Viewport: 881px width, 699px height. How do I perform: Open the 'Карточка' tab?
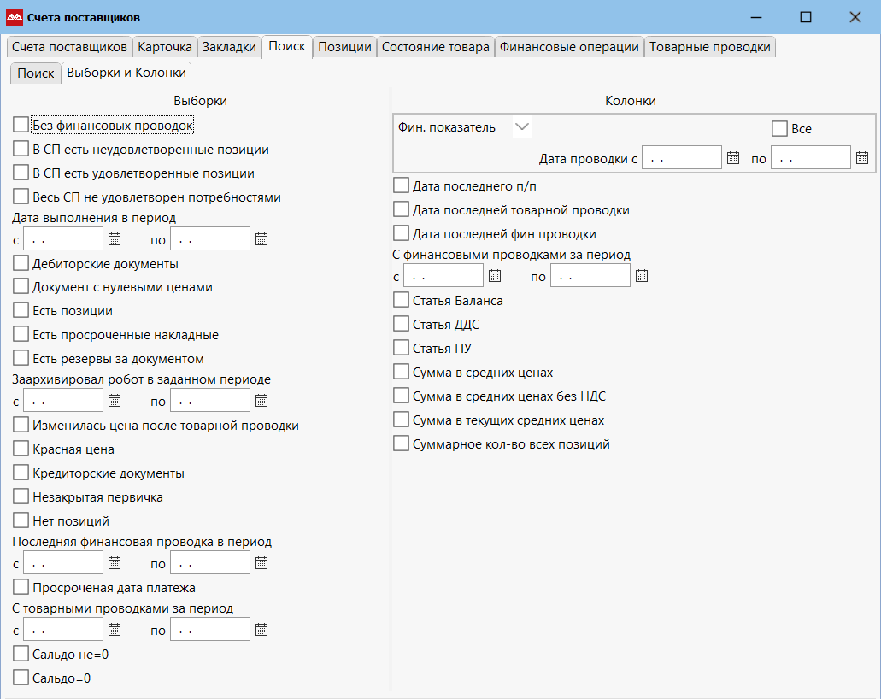(165, 47)
